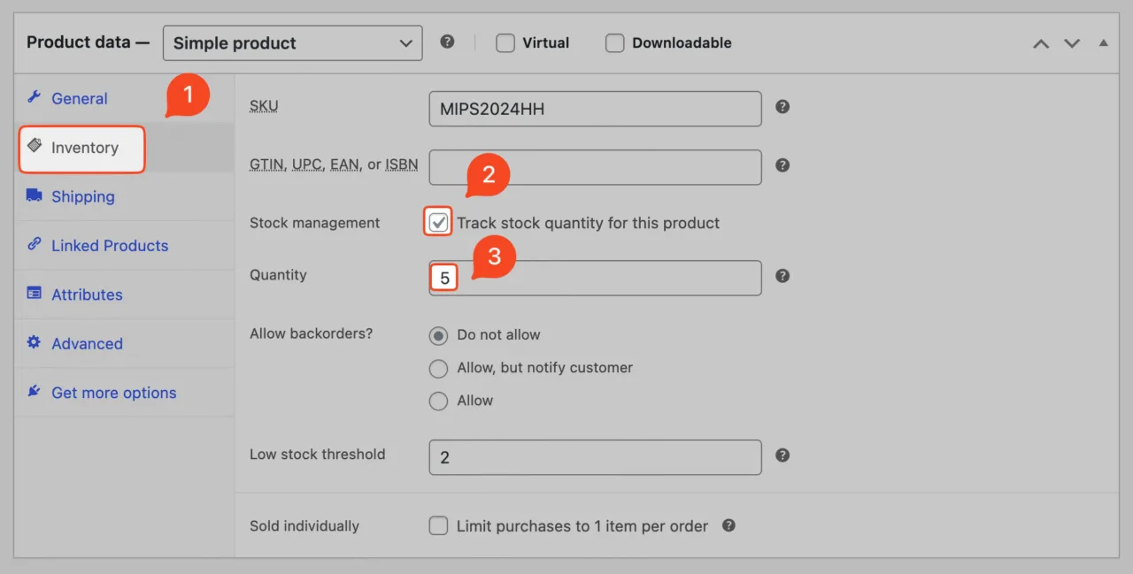This screenshot has height=574, width=1133.
Task: Show help tooltip for SKU field
Action: click(x=782, y=106)
